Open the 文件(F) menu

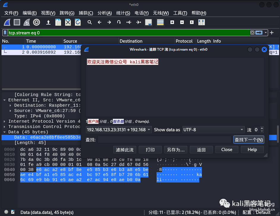point(11,13)
